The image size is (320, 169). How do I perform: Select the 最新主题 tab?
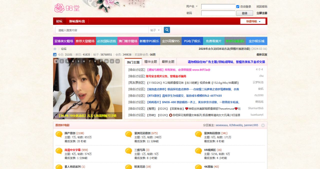(168, 62)
